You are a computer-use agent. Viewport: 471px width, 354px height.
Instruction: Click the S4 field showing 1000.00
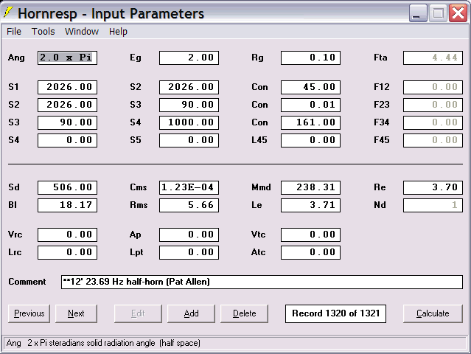click(189, 122)
